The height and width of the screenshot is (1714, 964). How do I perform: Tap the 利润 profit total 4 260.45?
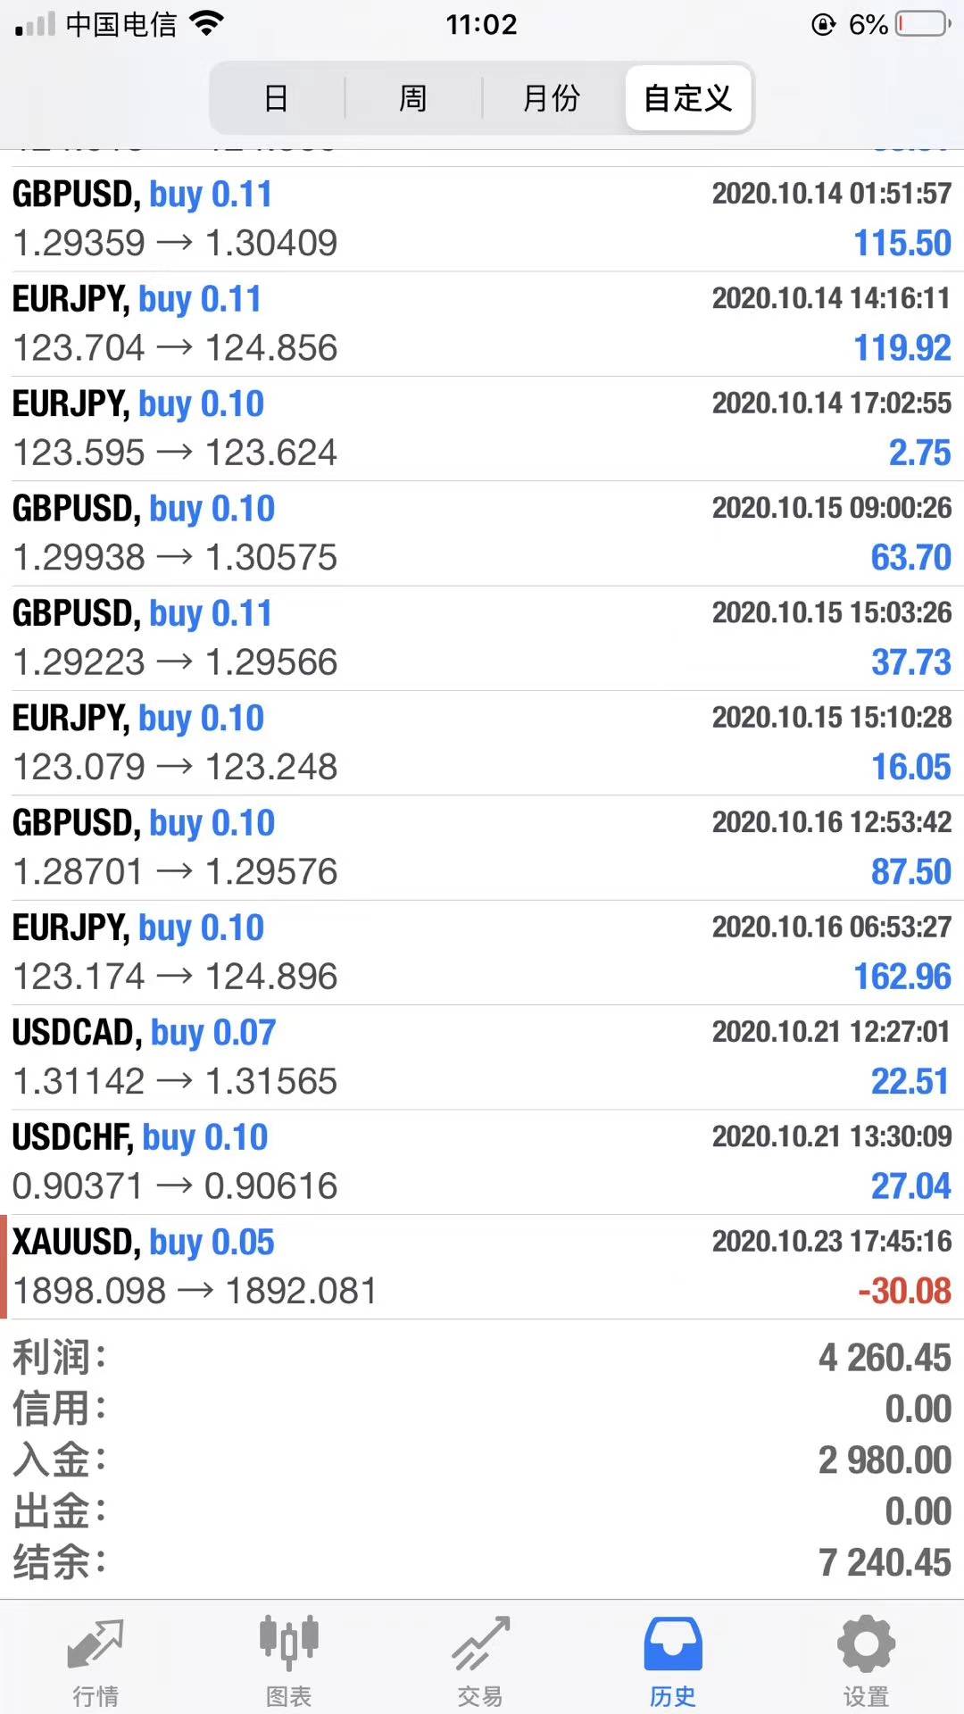[x=885, y=1358]
